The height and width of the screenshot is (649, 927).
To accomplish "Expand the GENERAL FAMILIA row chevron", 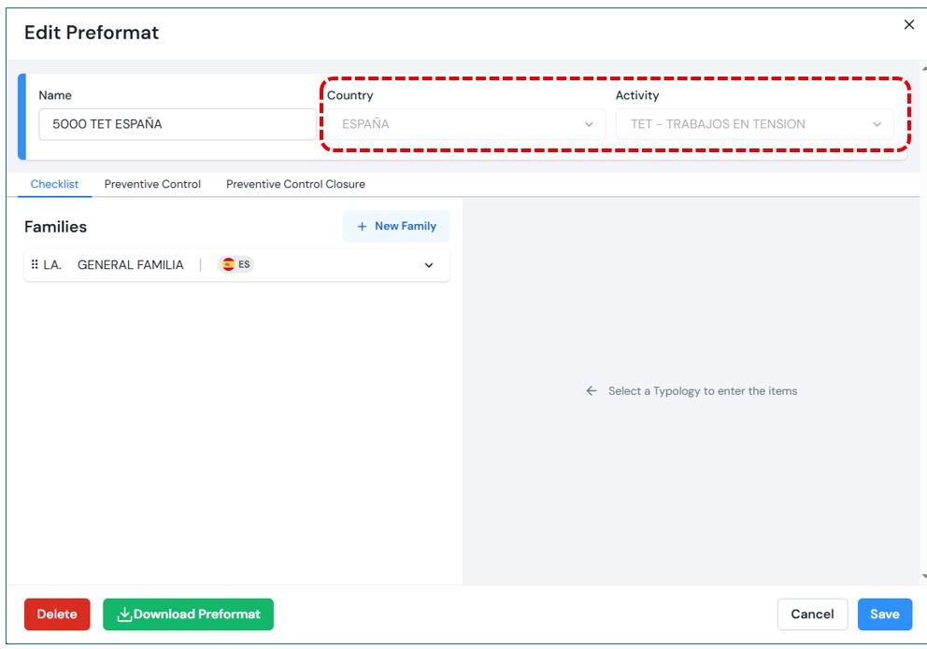I will [429, 265].
